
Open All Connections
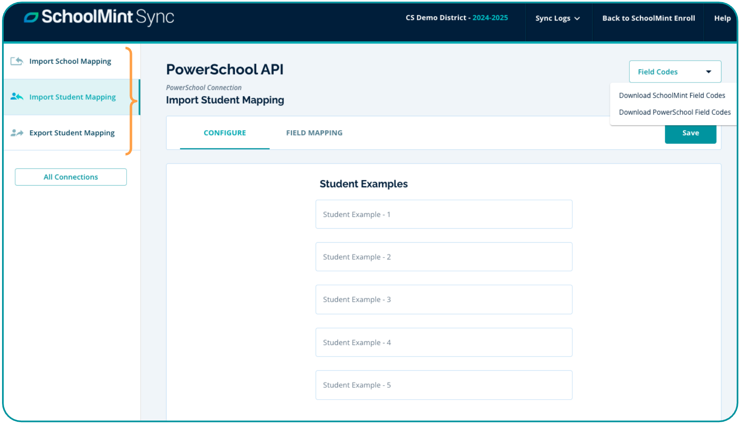click(x=71, y=177)
